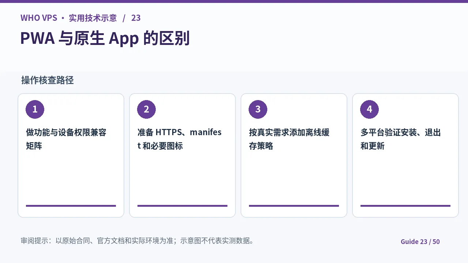This screenshot has height=263, width=468.
Task: Select the section heading "操作核查路径"
Action: (48, 80)
